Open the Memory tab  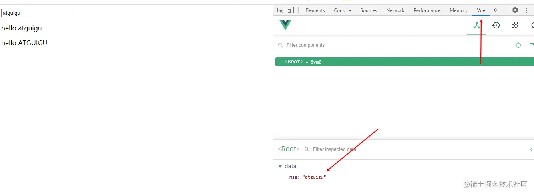pyautogui.click(x=458, y=10)
